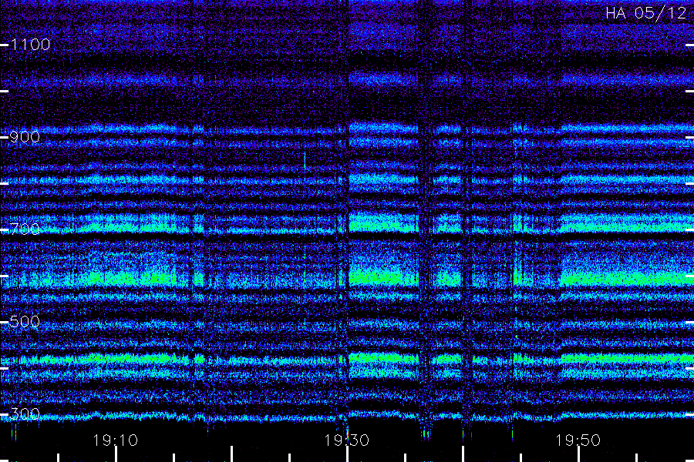
Task: Click the 500 frequency axis label
Action: click(25, 321)
